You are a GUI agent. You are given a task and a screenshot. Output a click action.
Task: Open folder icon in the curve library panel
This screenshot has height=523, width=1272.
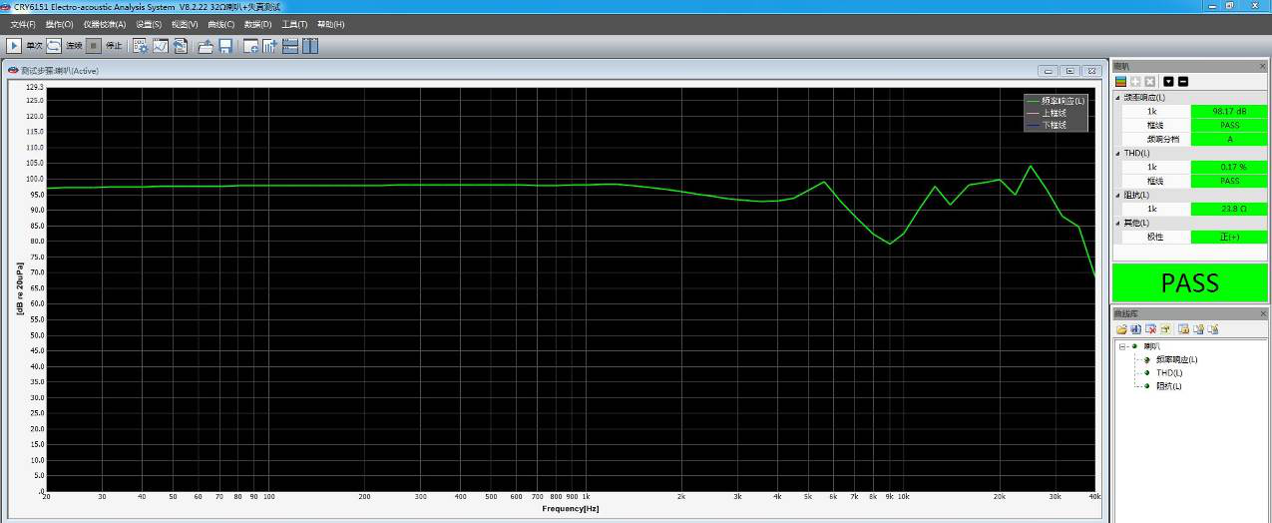coord(1122,329)
